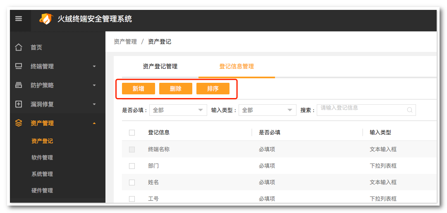Open the 输入类型 filter dropdown
The height and width of the screenshot is (213, 447).
tap(267, 110)
